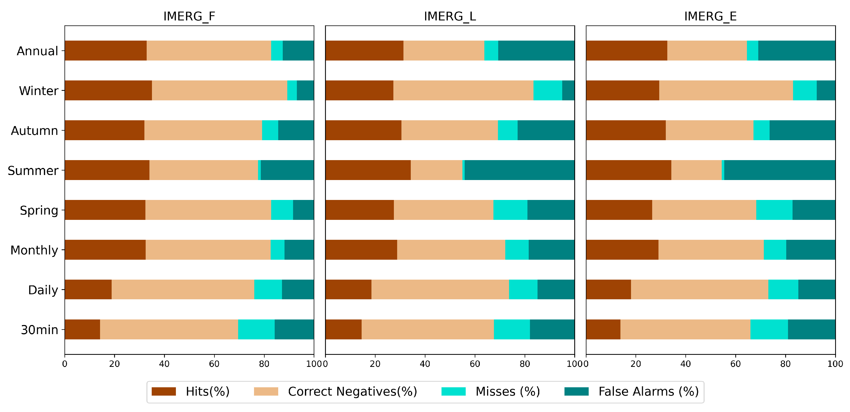The image size is (850, 412).
Task: Click the Annual axis label
Action: (x=37, y=51)
